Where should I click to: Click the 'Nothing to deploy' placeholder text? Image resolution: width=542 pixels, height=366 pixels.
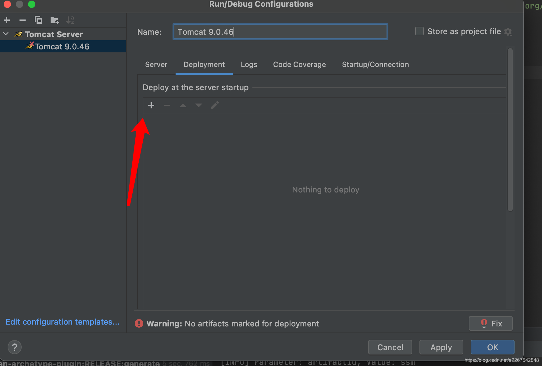(x=326, y=190)
